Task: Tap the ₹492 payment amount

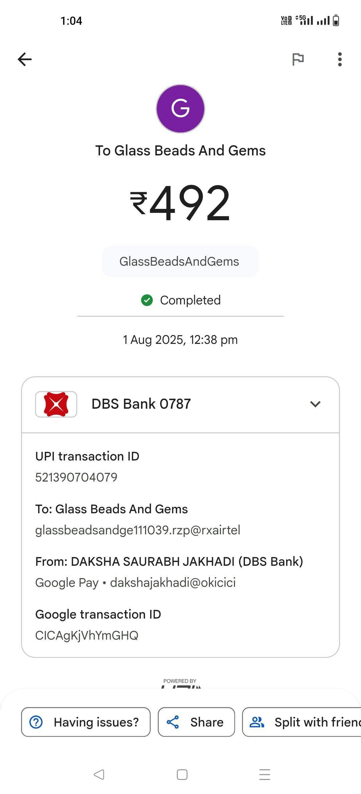Action: point(180,203)
